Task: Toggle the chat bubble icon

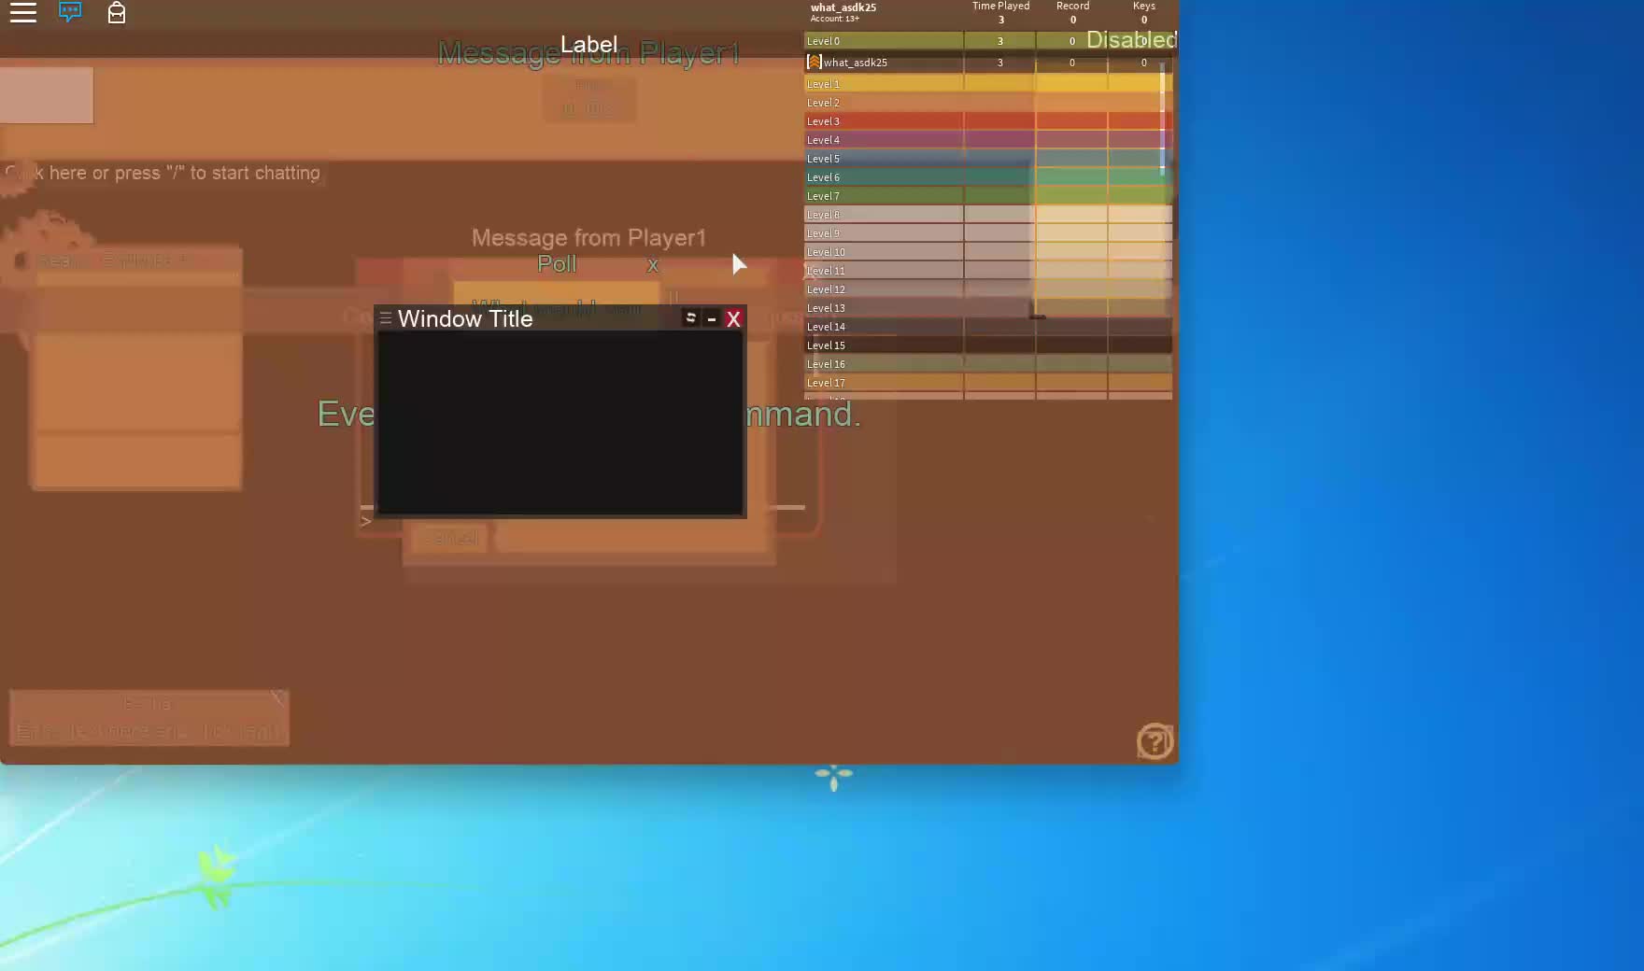Action: pos(70,12)
